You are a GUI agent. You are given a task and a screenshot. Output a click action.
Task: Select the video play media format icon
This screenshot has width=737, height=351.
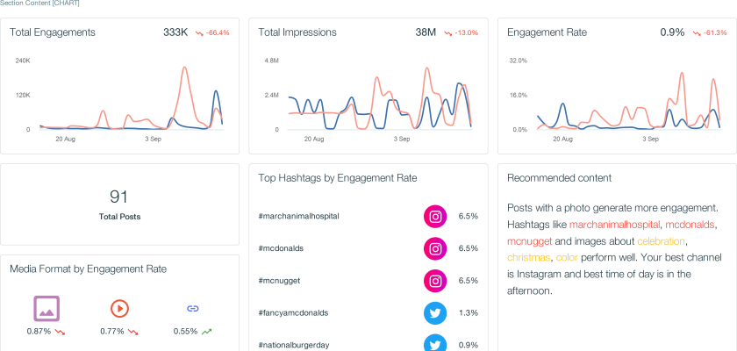click(119, 308)
